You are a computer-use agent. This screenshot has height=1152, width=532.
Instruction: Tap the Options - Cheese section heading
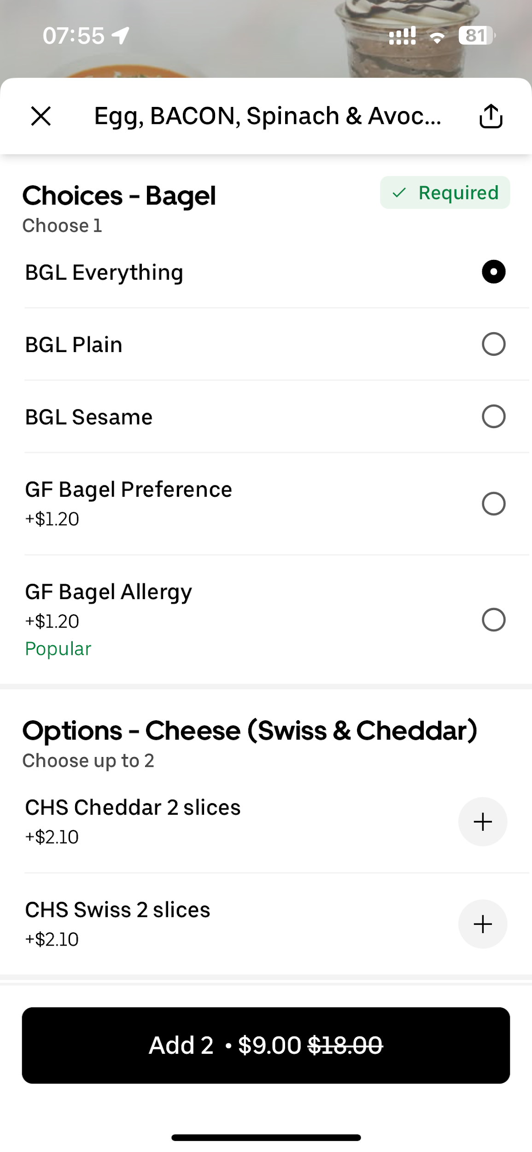click(250, 730)
